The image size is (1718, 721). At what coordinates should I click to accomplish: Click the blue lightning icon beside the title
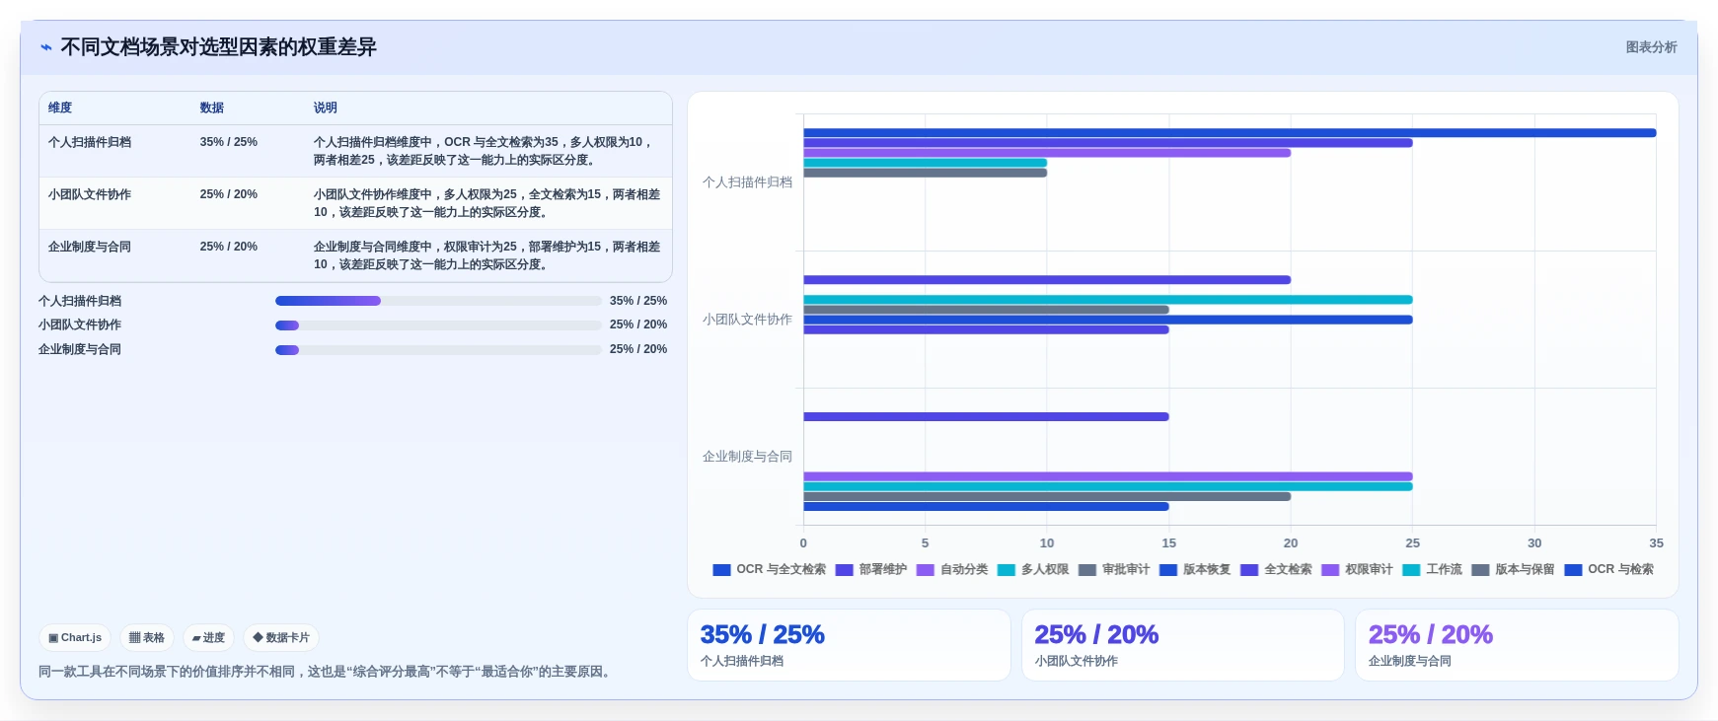tap(45, 47)
